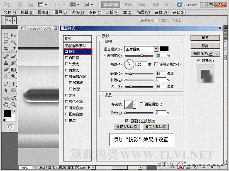The height and width of the screenshot is (171, 229).
Task: Uncheck 图层挖空投影 layer knocks out shadow
Action: click(x=127, y=121)
